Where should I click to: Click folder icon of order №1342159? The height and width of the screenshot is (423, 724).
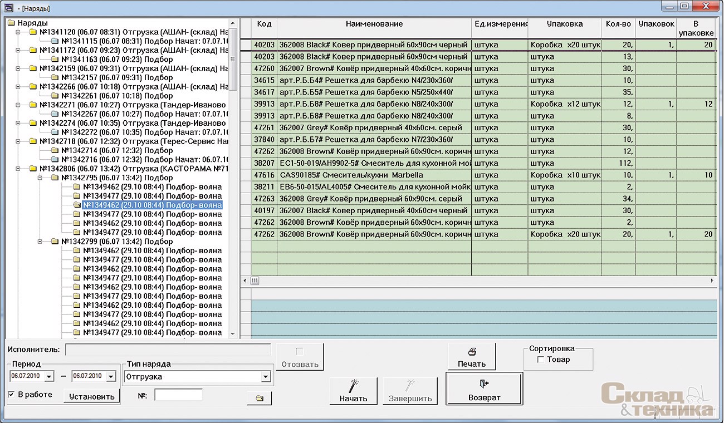(33, 68)
